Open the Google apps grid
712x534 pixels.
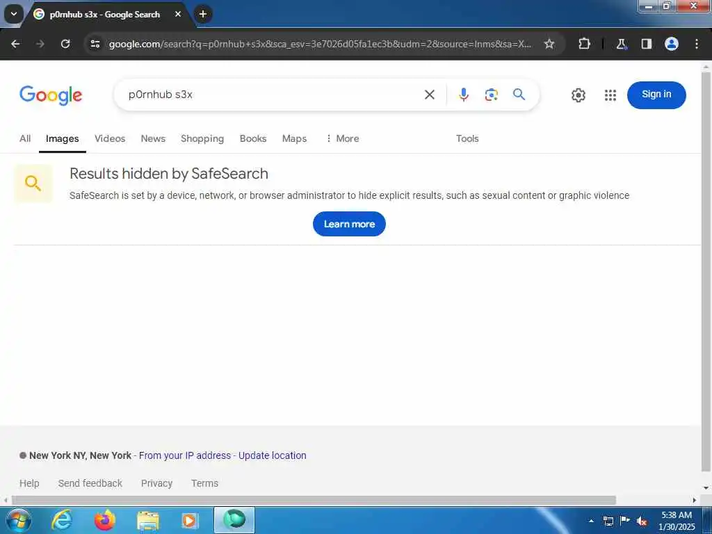click(610, 95)
